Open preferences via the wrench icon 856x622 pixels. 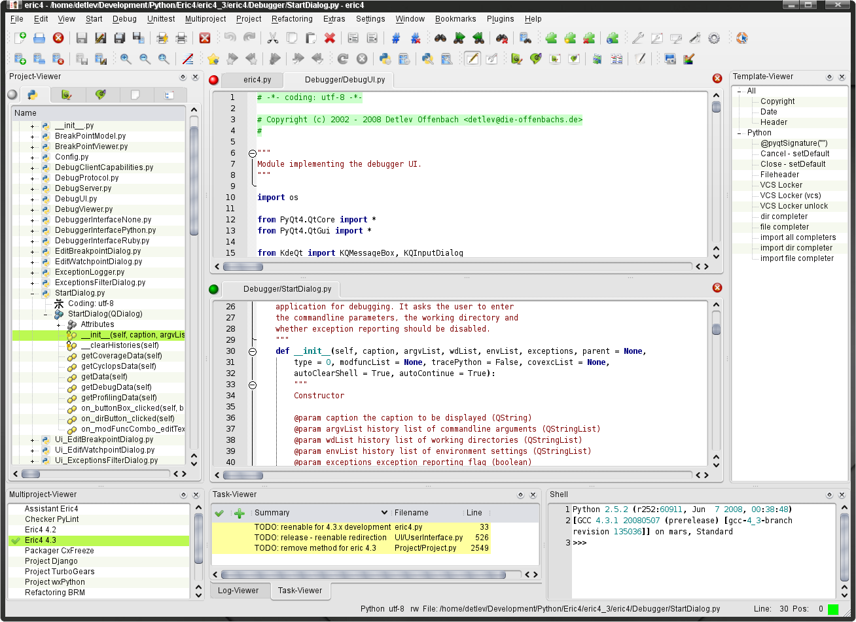point(637,37)
